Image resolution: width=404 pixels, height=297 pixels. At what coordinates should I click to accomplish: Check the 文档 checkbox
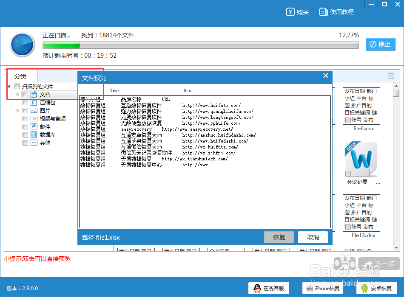coord(25,94)
